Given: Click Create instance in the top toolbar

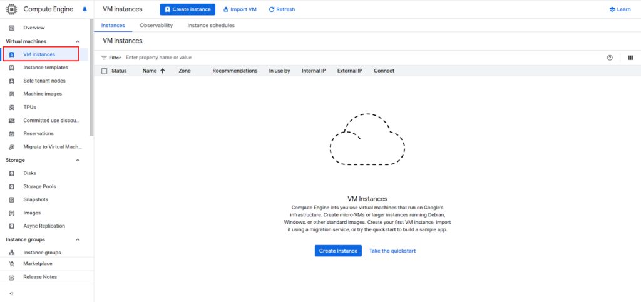Looking at the screenshot, I should (188, 9).
